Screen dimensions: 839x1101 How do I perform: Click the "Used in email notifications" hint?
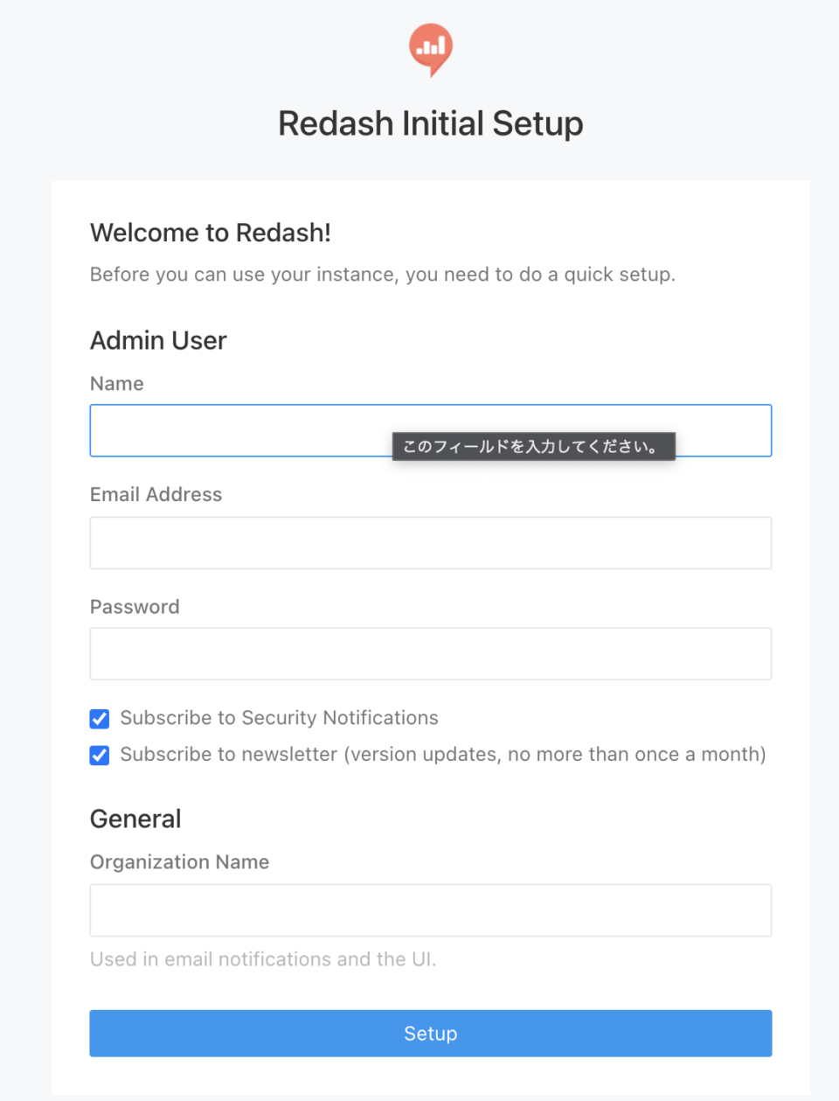coord(263,959)
